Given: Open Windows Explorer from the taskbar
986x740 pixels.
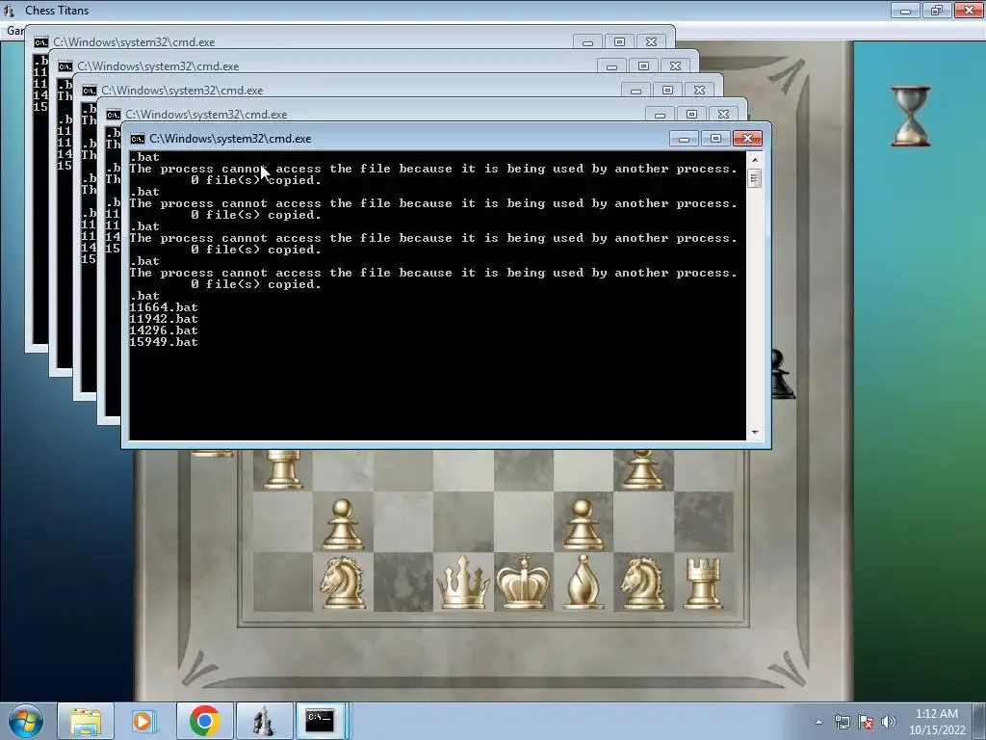Looking at the screenshot, I should click(x=86, y=721).
